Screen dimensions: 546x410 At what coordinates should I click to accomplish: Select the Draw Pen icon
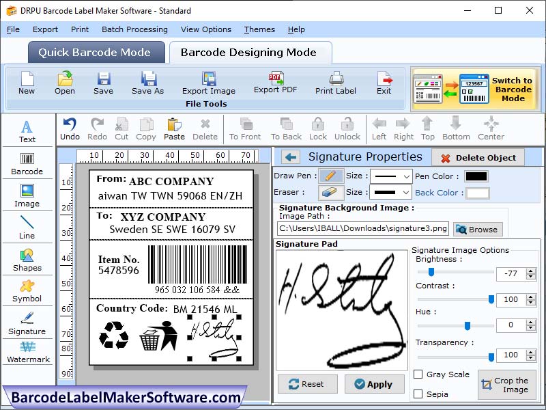point(330,176)
